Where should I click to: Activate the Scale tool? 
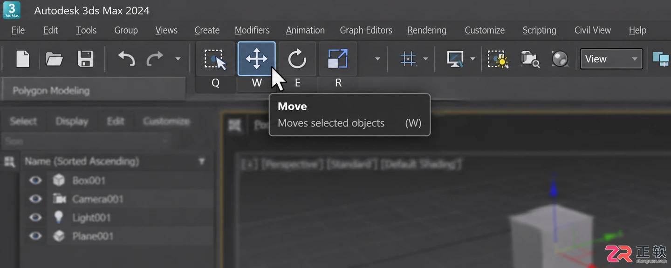click(x=338, y=59)
